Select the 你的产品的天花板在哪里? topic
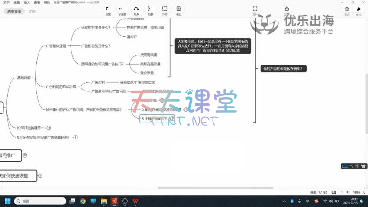Image resolution: width=368 pixels, height=207 pixels. (x=284, y=68)
